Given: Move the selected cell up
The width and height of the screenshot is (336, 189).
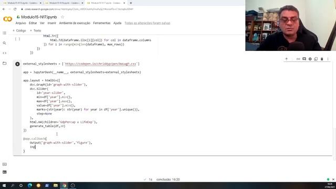Looking at the screenshot, I should [287, 59].
